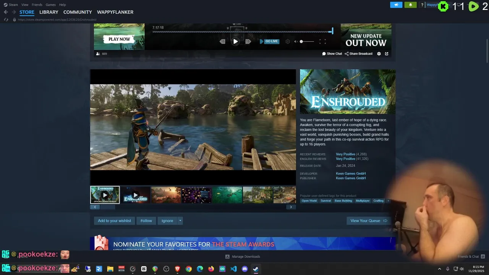Open the STORE tab

(27, 12)
